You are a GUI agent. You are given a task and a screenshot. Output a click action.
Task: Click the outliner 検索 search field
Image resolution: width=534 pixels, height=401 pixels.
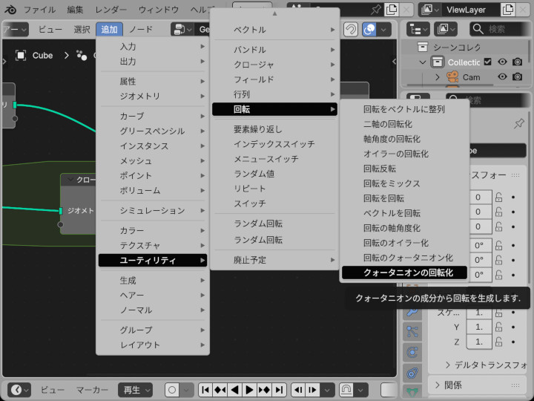(x=504, y=29)
